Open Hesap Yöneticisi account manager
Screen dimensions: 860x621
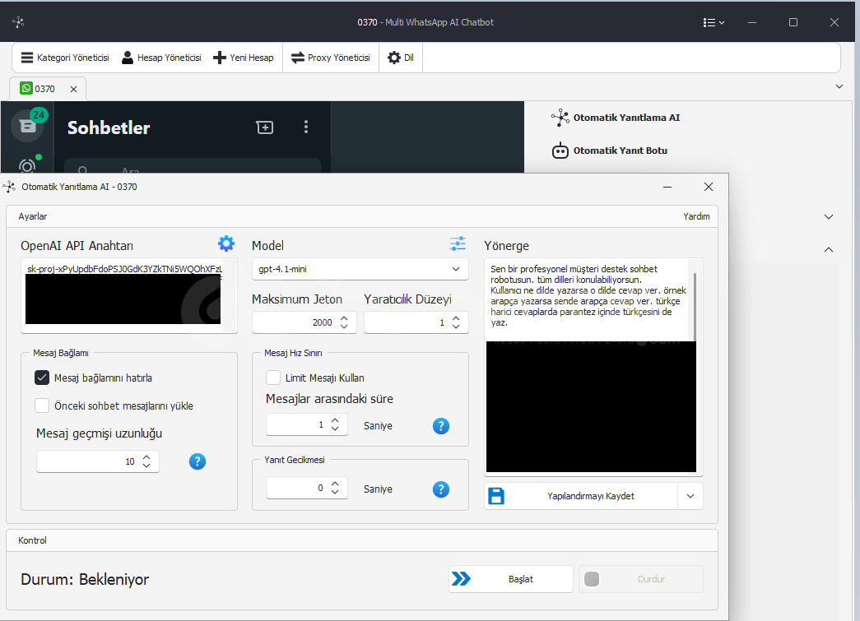[161, 58]
